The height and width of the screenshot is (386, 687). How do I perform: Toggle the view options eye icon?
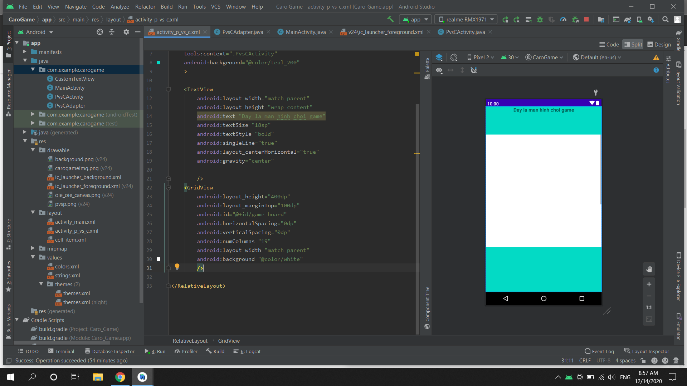click(x=439, y=70)
